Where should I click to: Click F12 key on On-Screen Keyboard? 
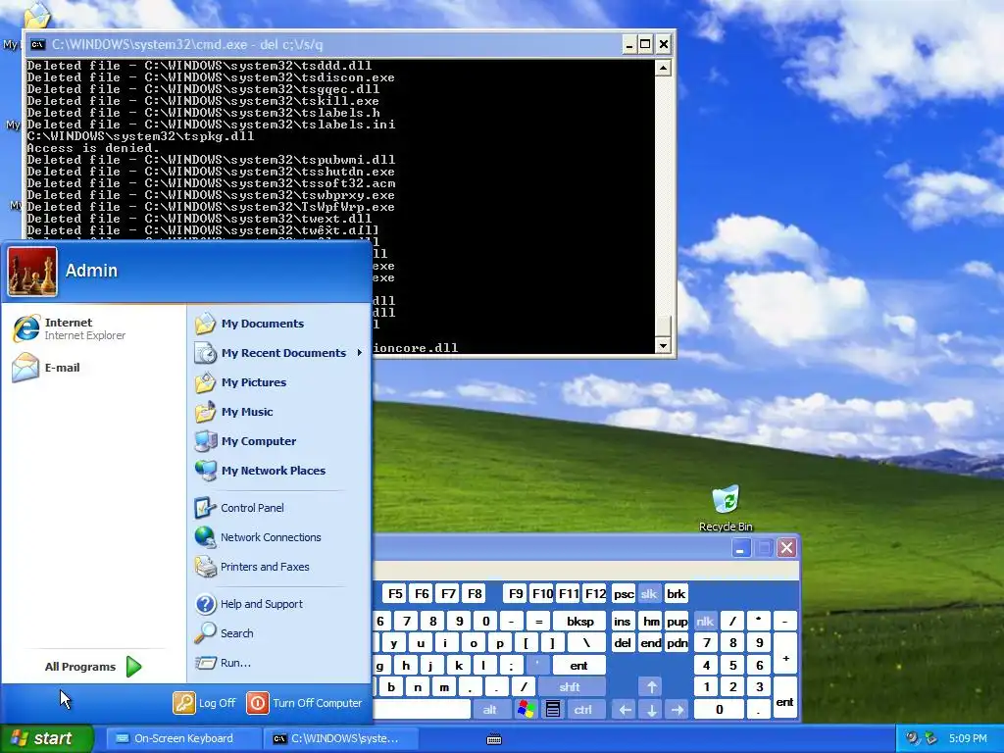pyautogui.click(x=595, y=593)
